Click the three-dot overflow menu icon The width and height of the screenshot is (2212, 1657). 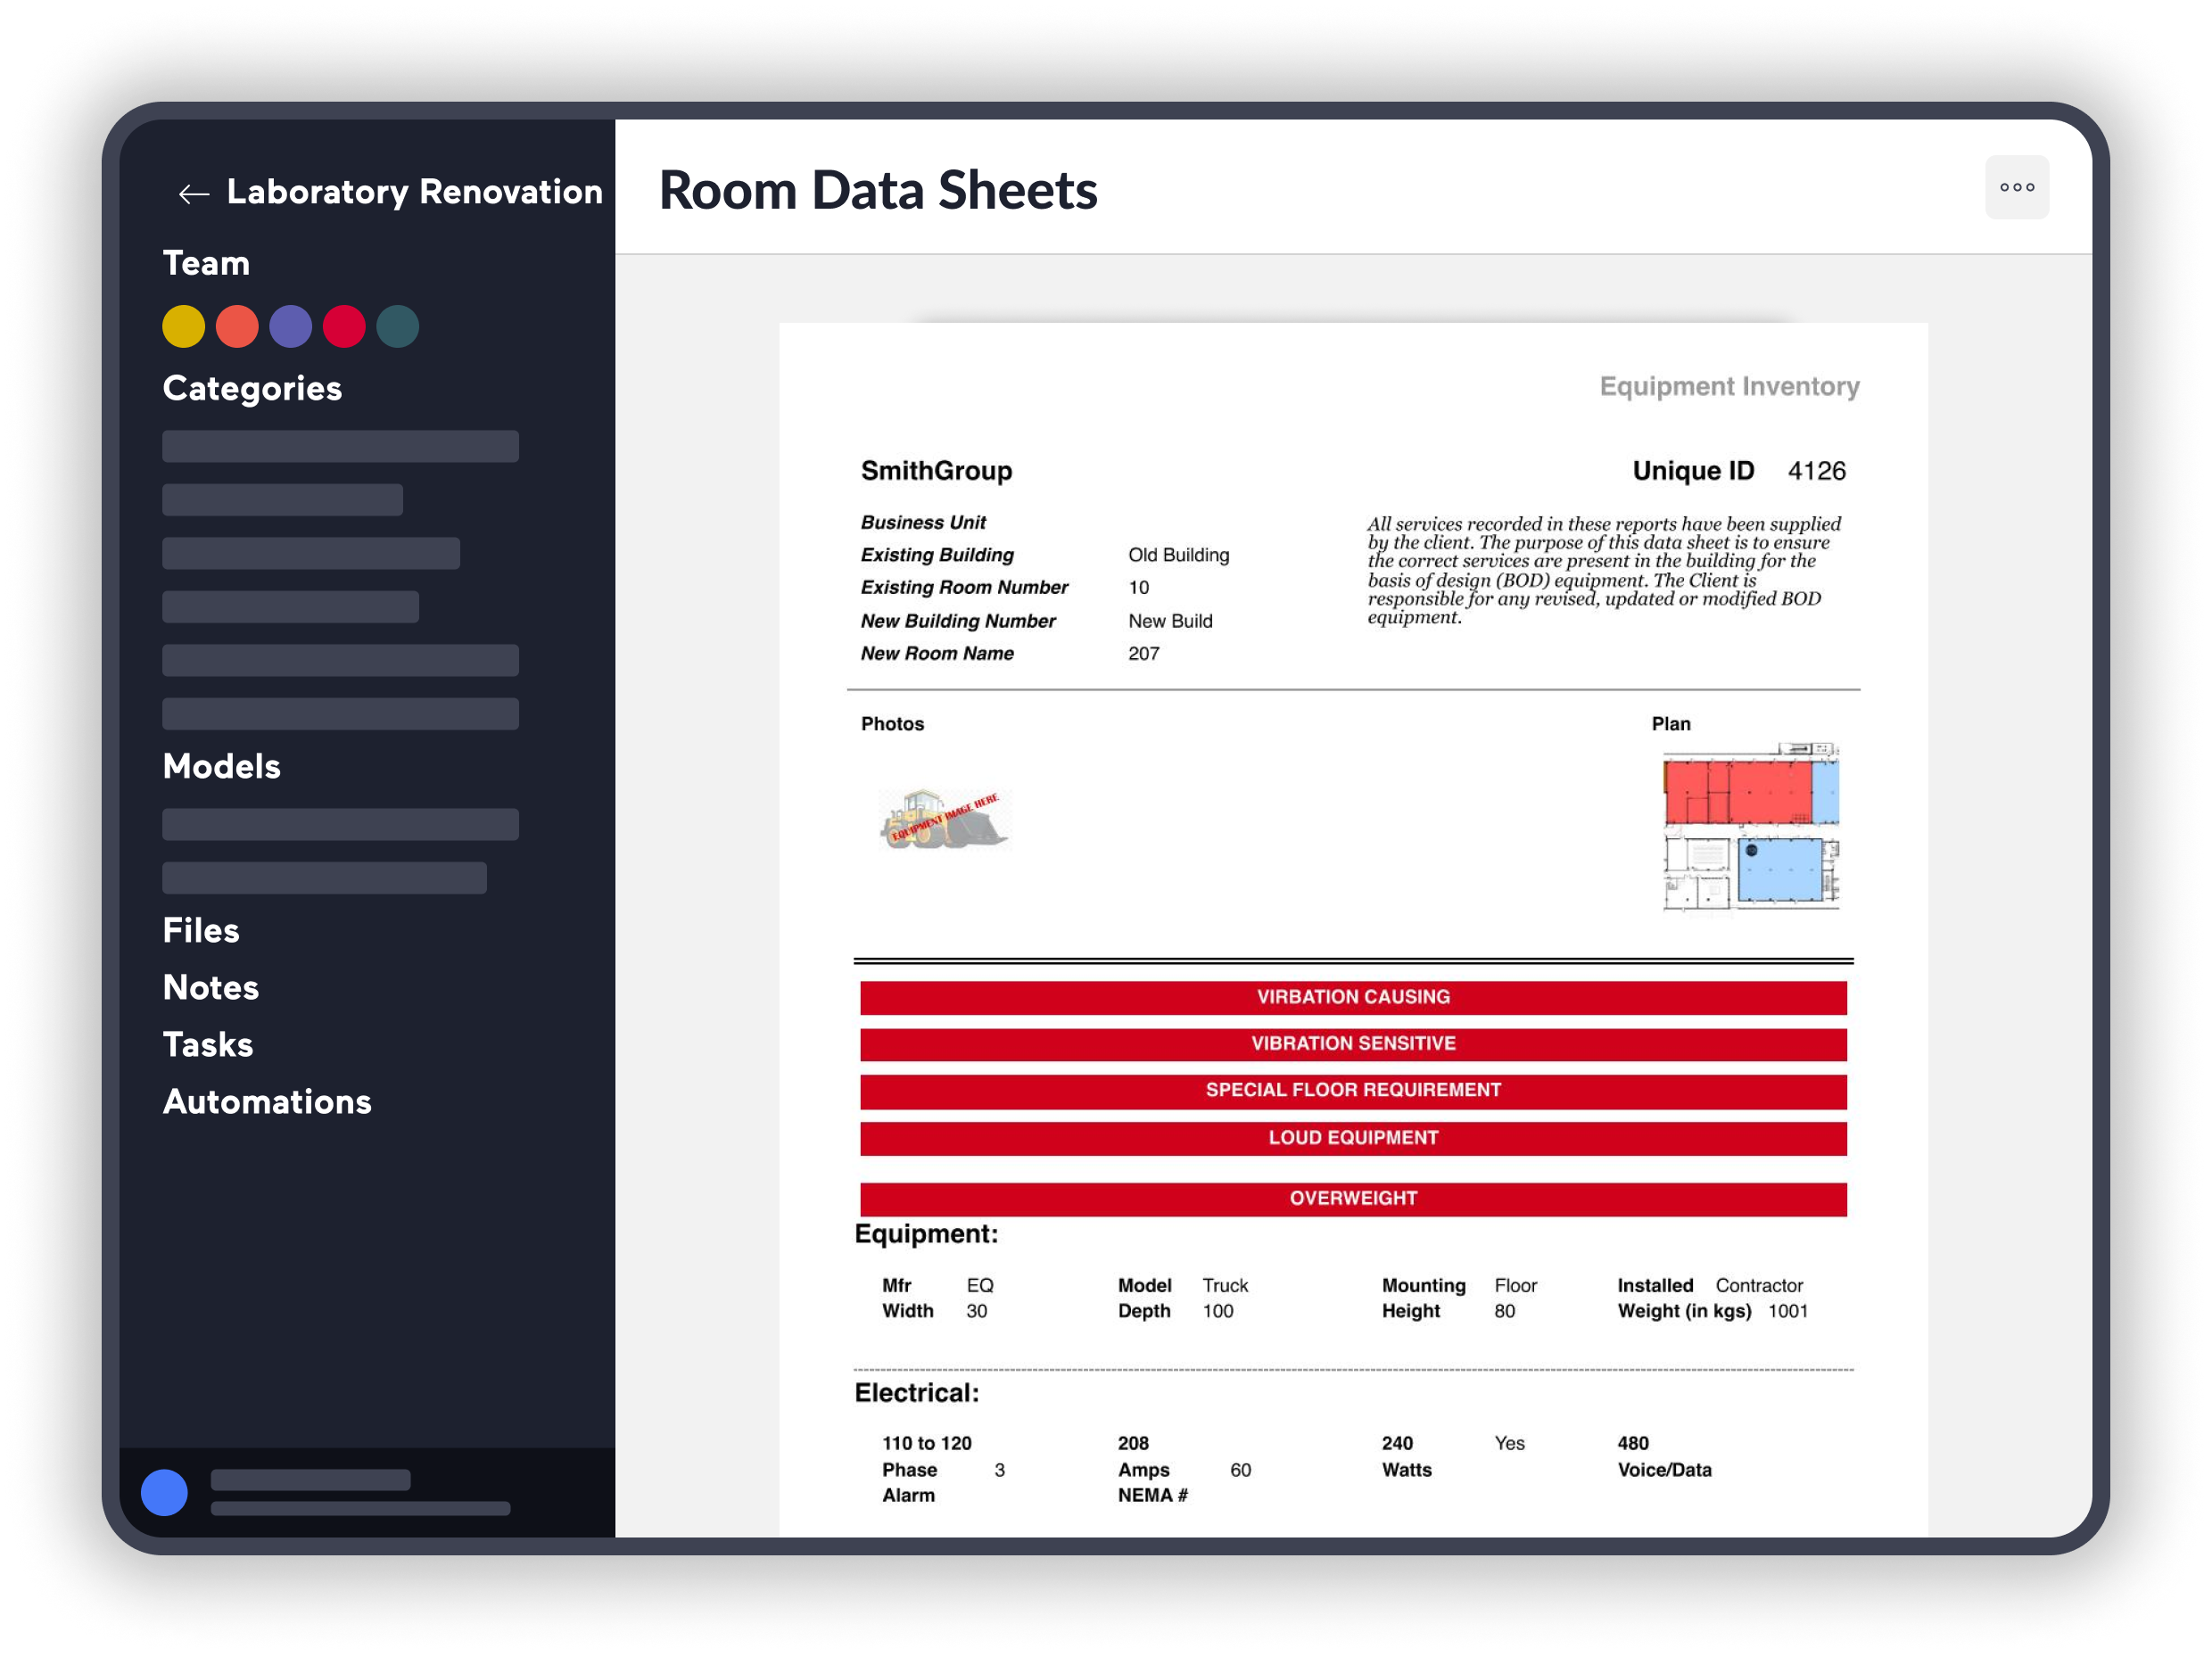(2017, 188)
